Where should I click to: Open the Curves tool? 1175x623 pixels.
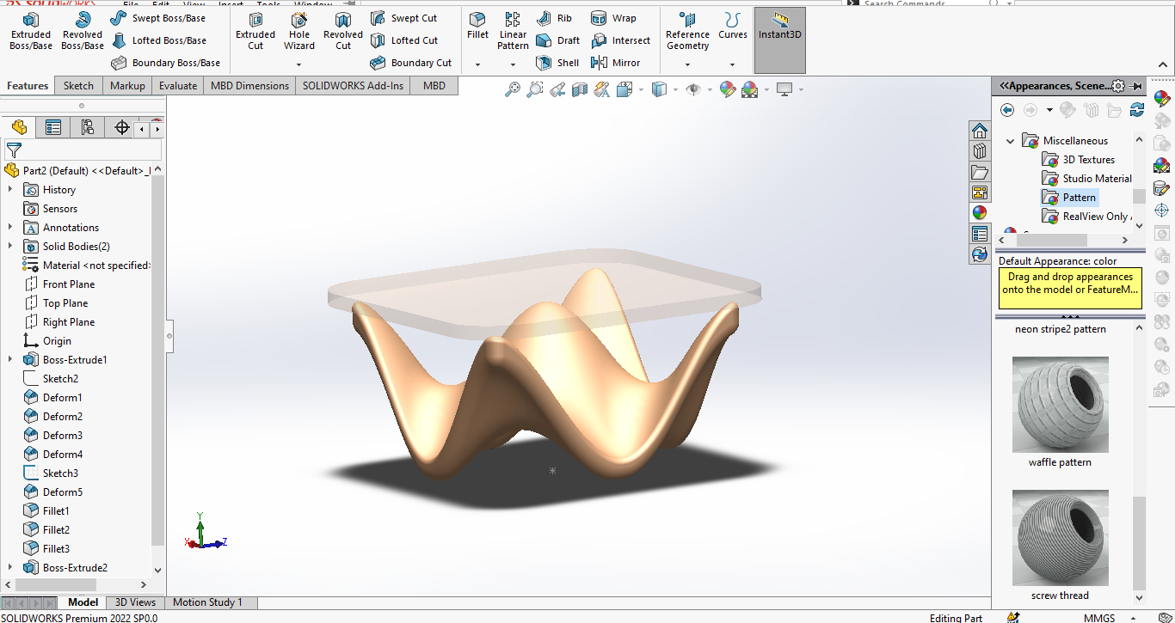tap(733, 26)
